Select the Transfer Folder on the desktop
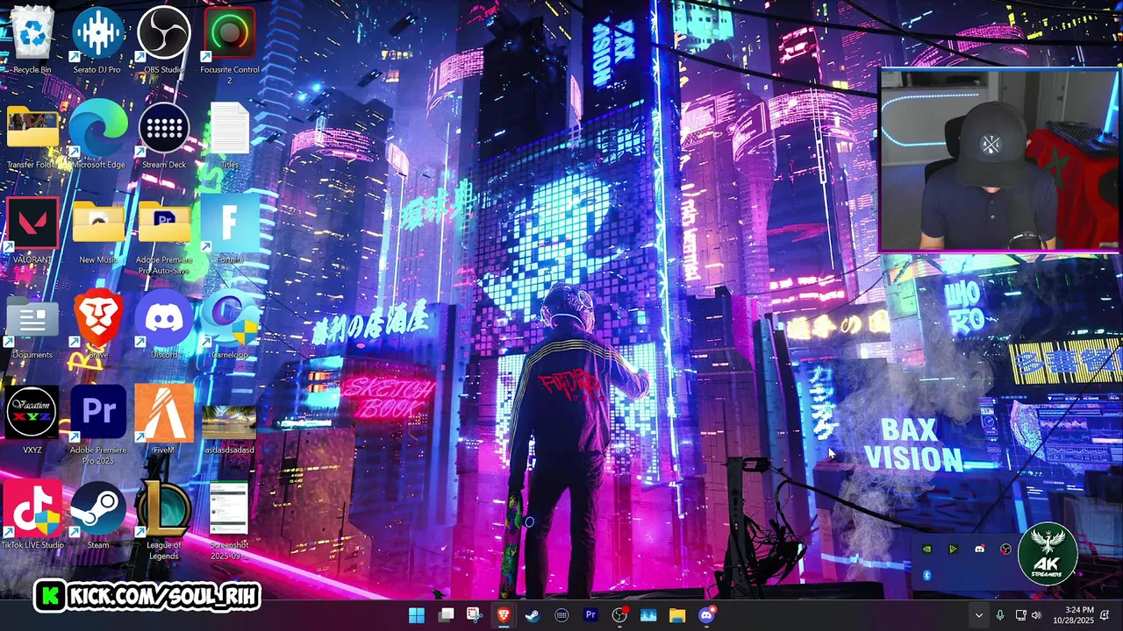 [x=32, y=136]
